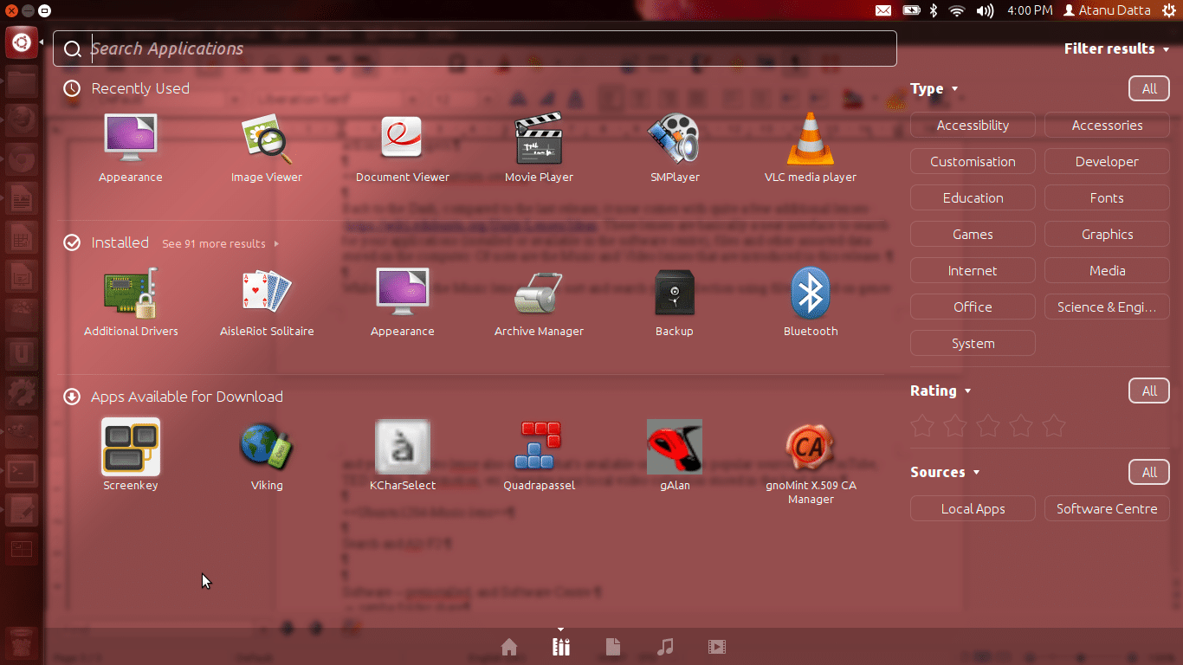Screen dimensions: 1183x665
Task: Click the Quadrapassel app icon
Action: 538,448
